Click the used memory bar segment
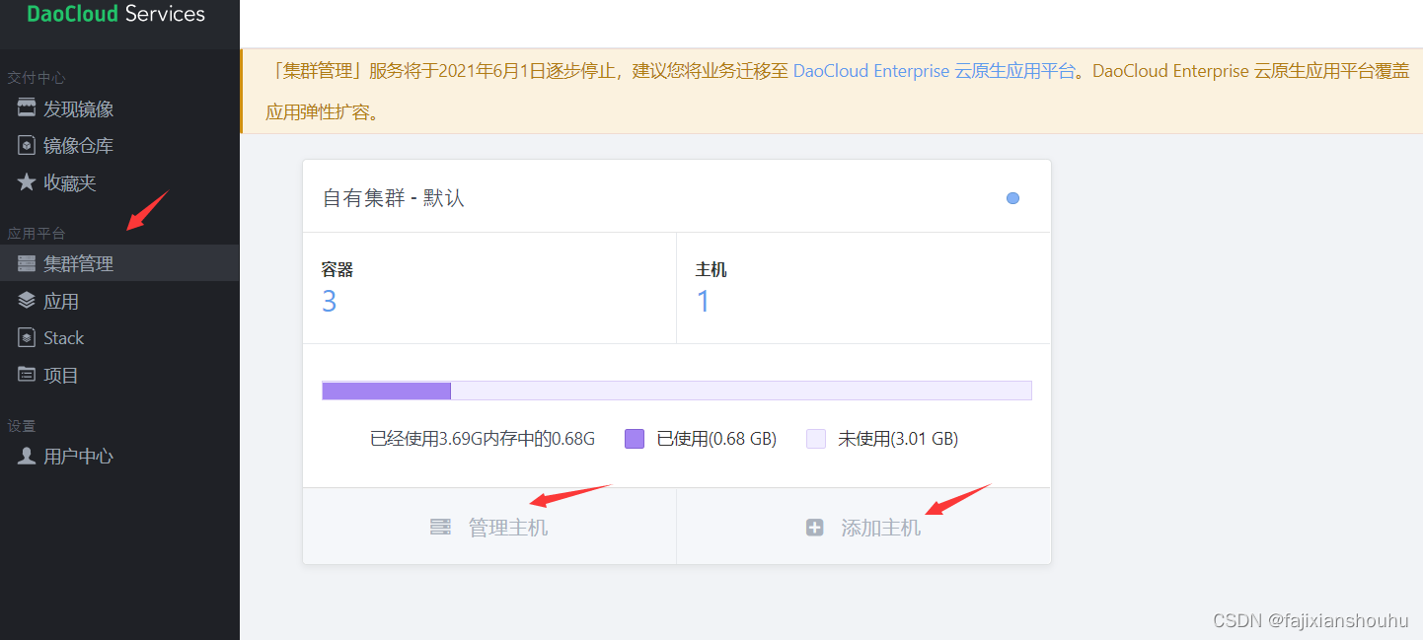This screenshot has height=640, width=1423. click(x=386, y=391)
